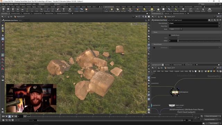Open the Piece Attribute dropdown arrow
The height and width of the screenshot is (125, 222).
coord(220,23)
